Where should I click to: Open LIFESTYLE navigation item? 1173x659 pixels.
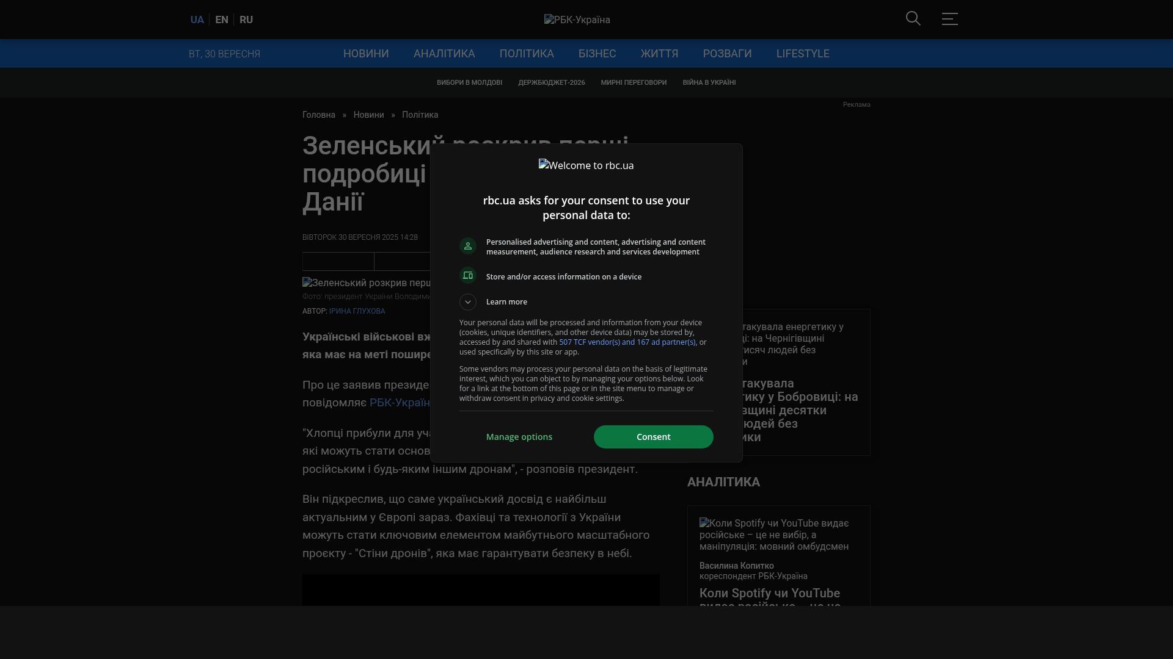[x=802, y=54]
